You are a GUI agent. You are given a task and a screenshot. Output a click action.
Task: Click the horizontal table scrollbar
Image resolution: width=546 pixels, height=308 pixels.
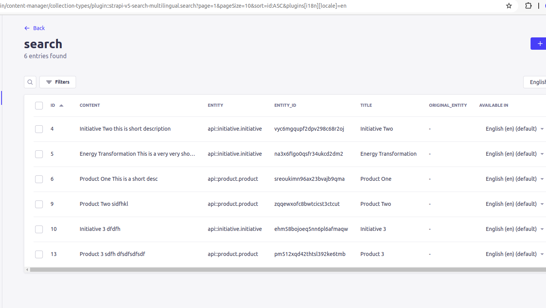click(x=288, y=270)
